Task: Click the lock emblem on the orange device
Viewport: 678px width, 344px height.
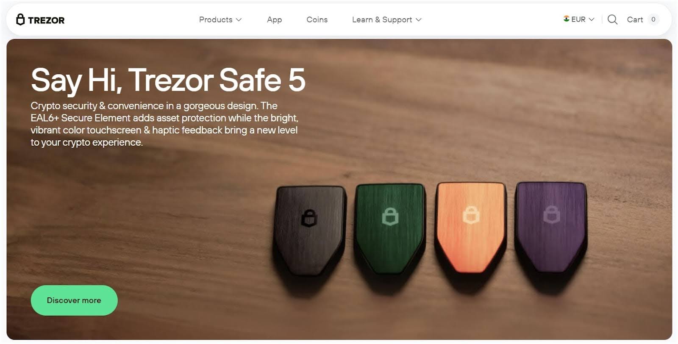Action: [x=471, y=215]
